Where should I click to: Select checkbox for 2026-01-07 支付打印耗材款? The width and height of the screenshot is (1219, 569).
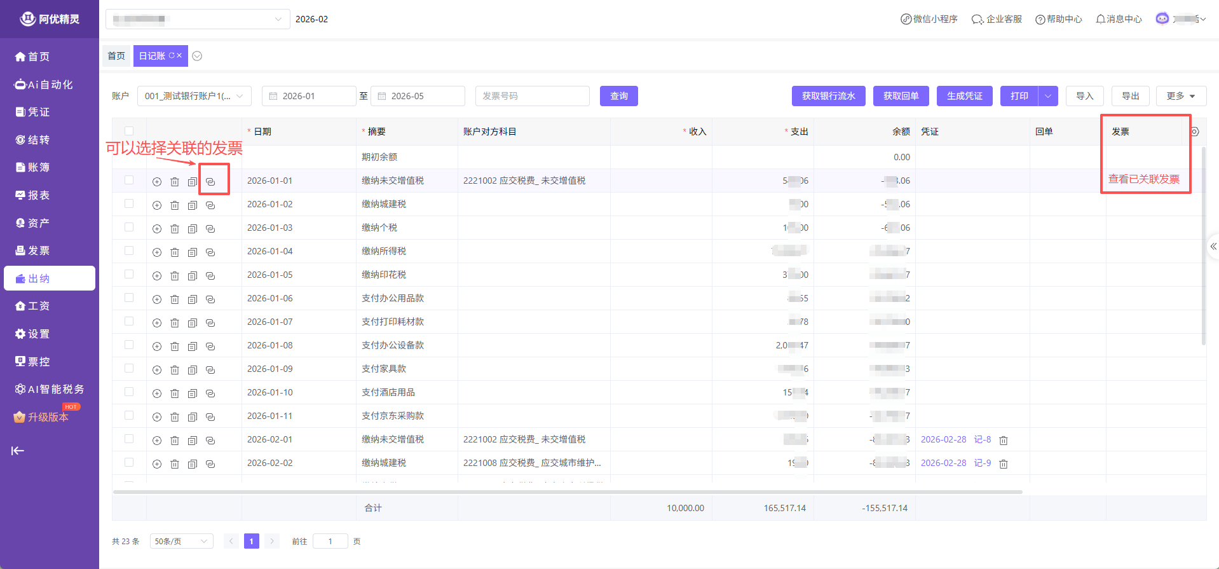[x=129, y=321]
